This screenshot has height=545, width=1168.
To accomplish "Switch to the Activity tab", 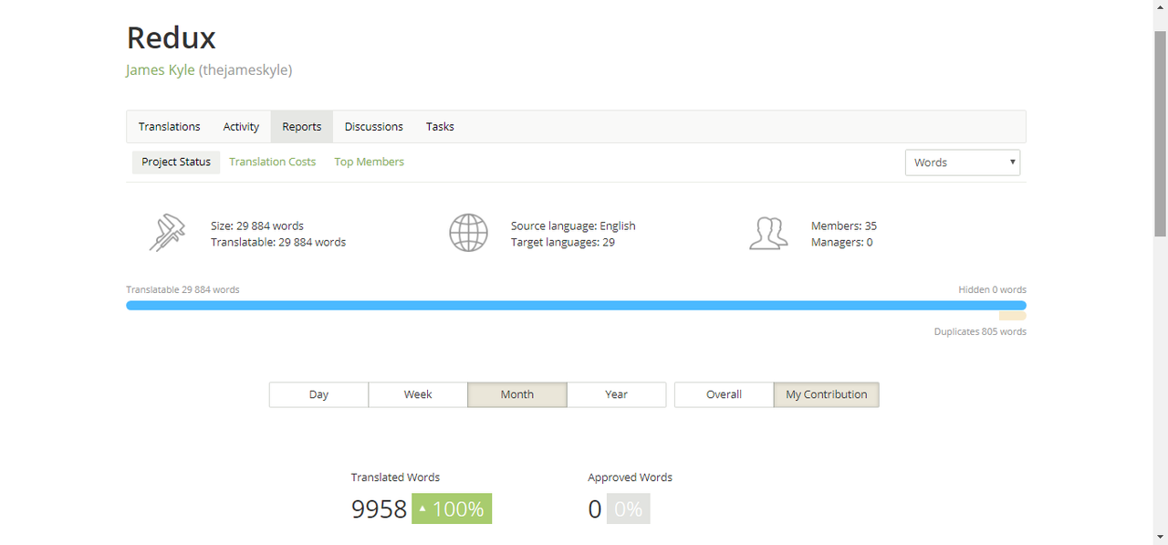I will [x=241, y=127].
